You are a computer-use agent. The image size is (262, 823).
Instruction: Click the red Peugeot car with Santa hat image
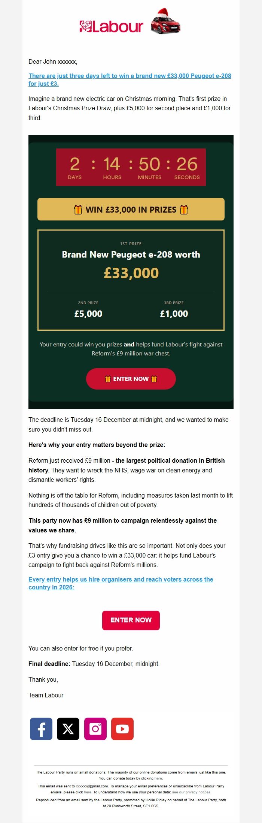click(164, 24)
